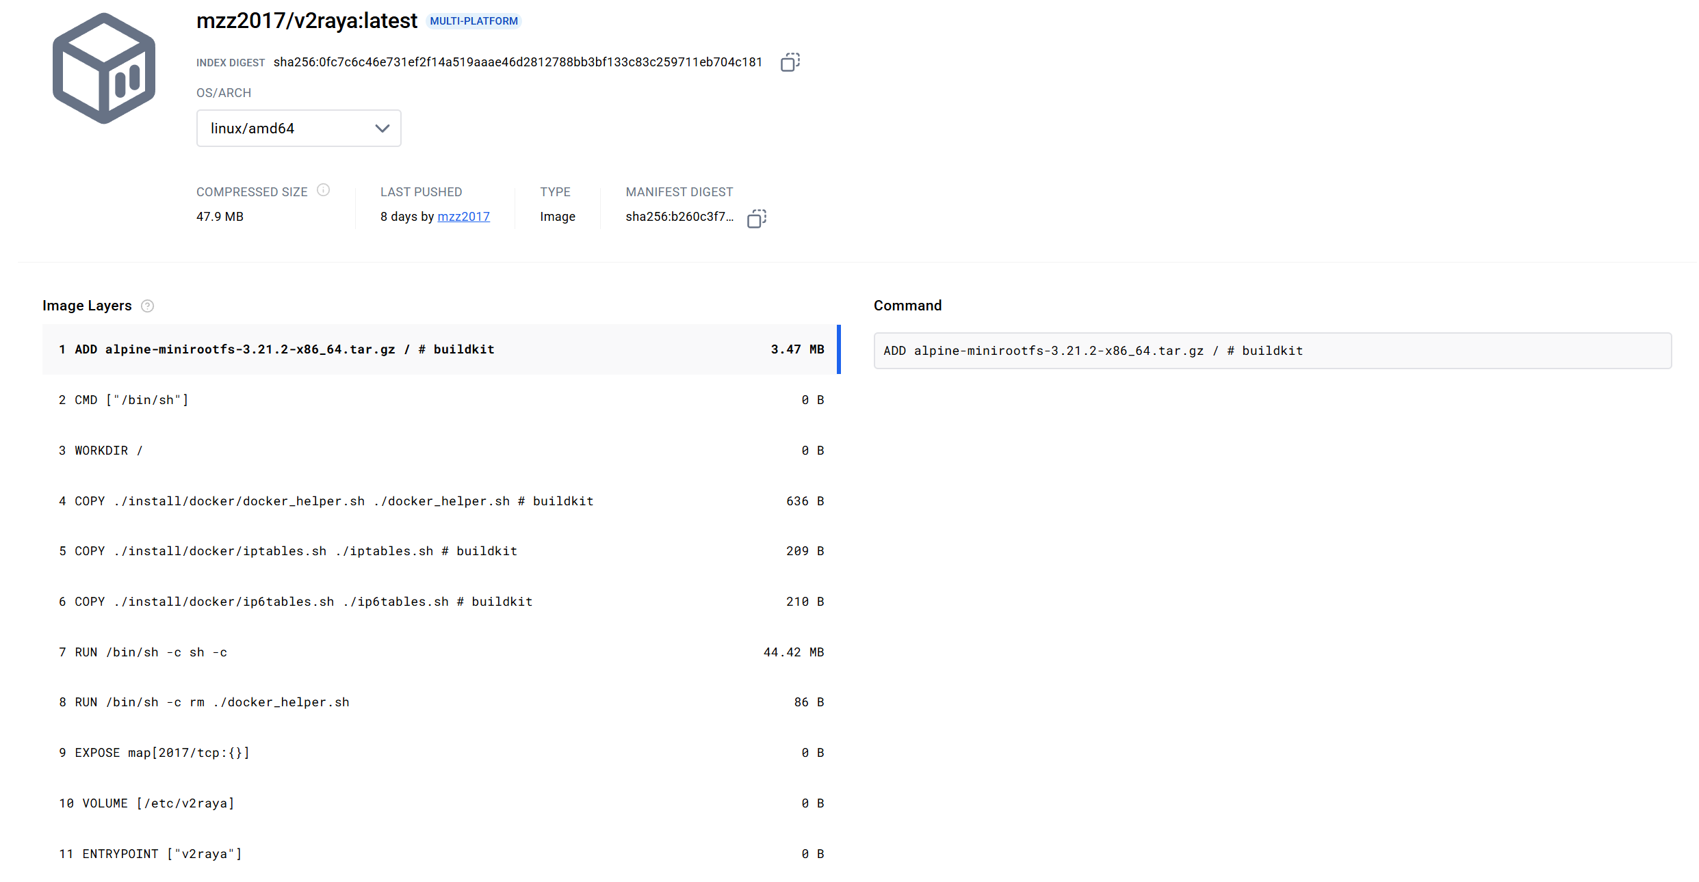Click the 636 B layer size
The height and width of the screenshot is (882, 1699).
pos(805,501)
